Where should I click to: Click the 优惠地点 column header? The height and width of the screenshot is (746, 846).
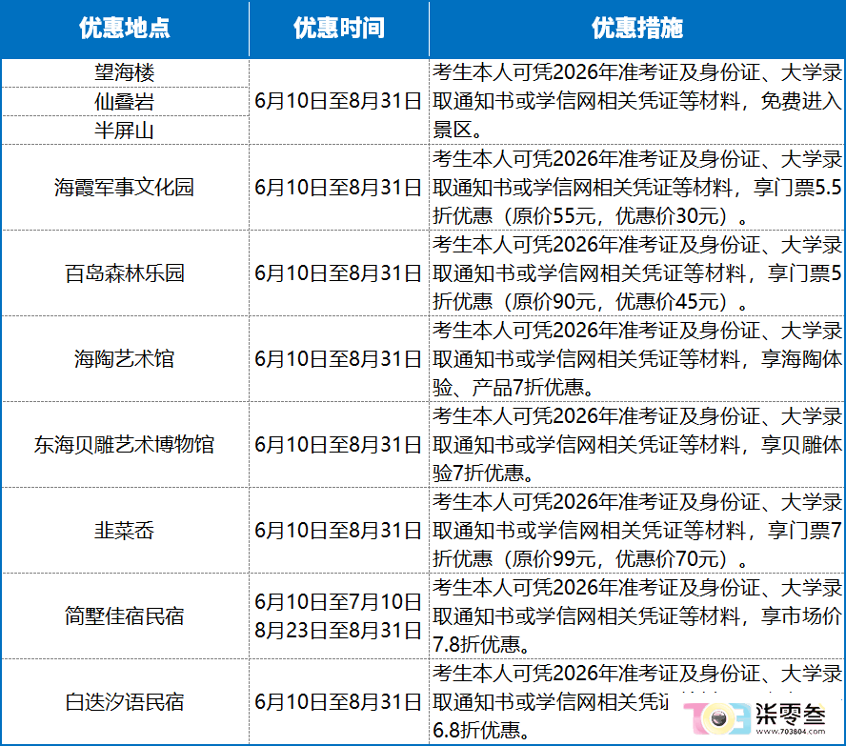(x=125, y=28)
